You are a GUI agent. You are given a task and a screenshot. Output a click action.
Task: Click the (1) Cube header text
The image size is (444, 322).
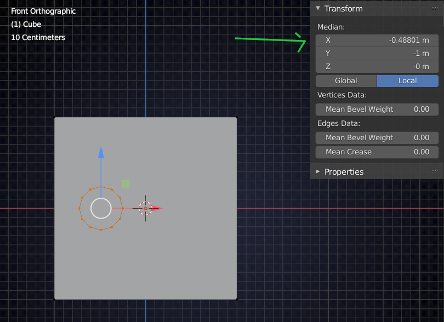pyautogui.click(x=26, y=24)
